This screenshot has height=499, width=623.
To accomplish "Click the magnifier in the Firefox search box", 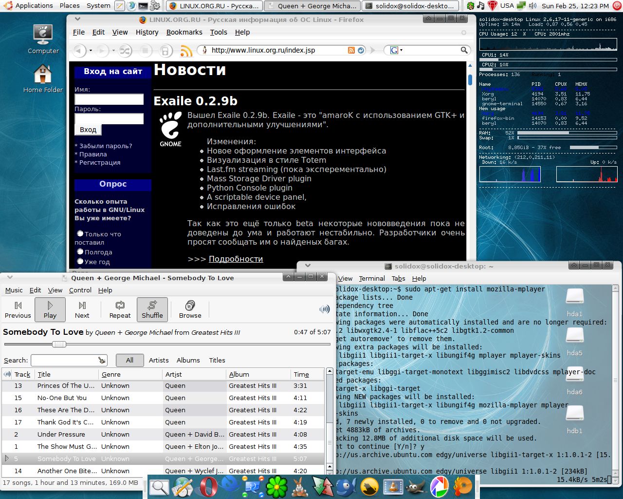I will (464, 50).
